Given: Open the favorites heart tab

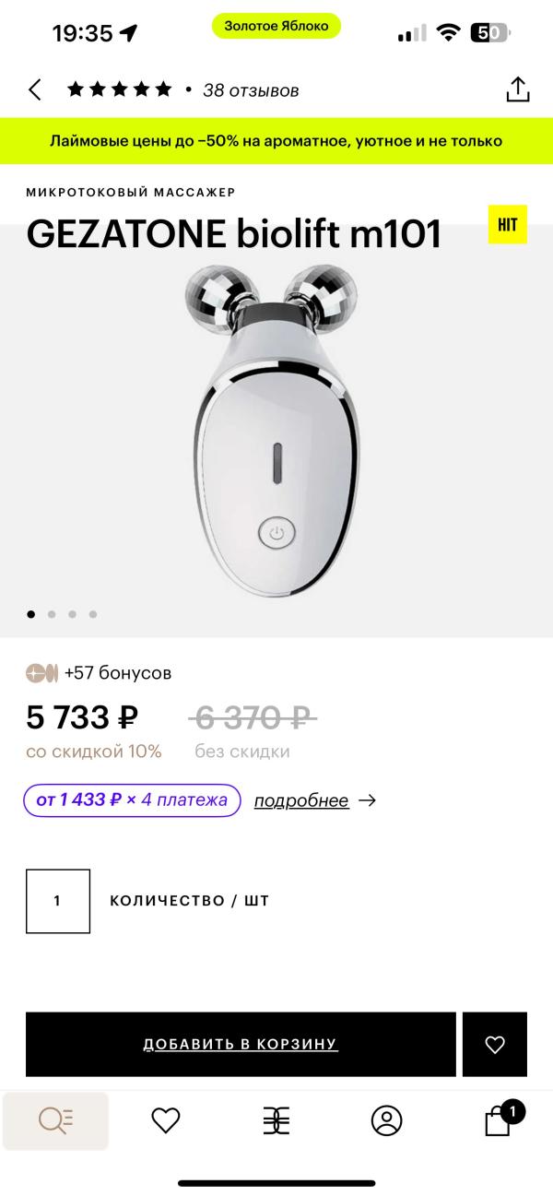Looking at the screenshot, I should coord(165,1120).
